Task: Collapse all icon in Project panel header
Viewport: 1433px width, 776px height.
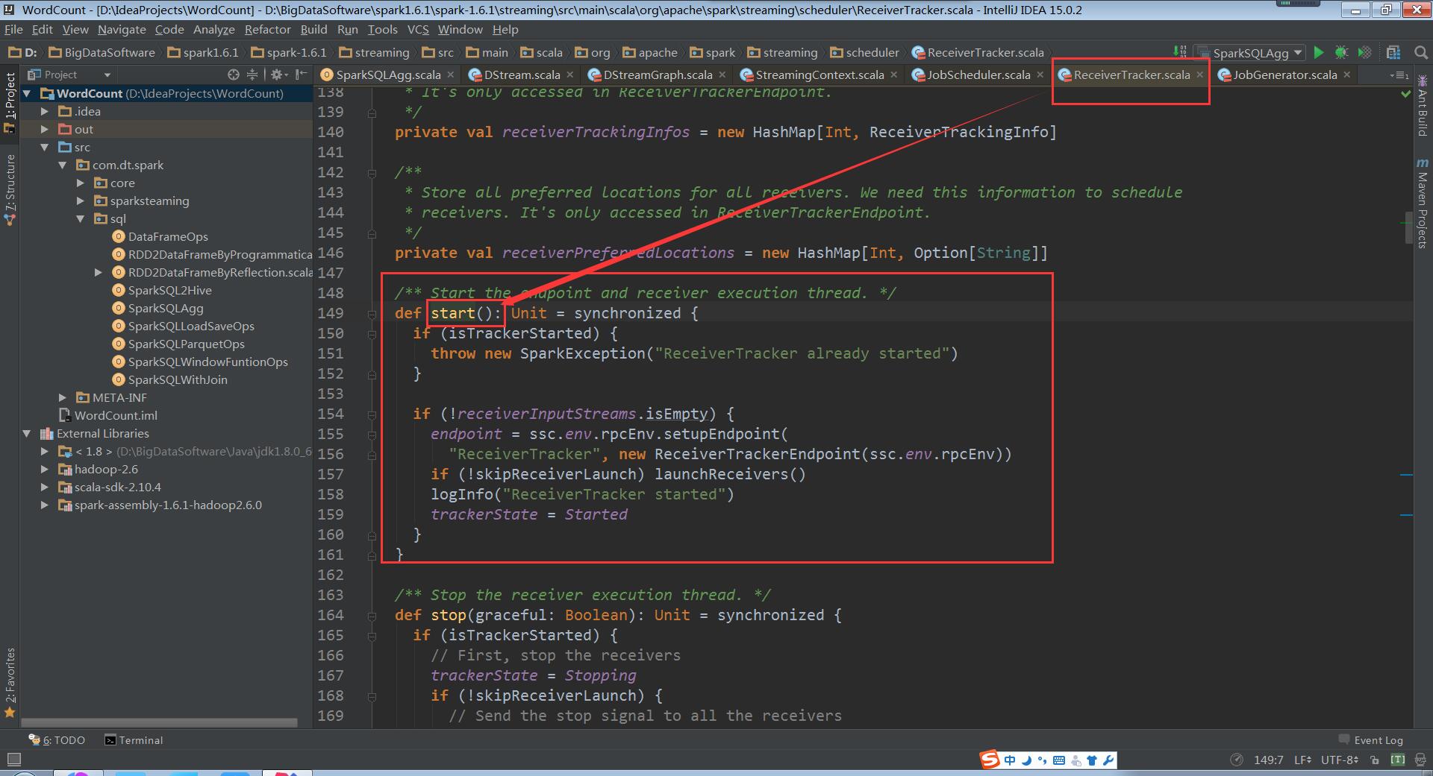Action: [252, 75]
